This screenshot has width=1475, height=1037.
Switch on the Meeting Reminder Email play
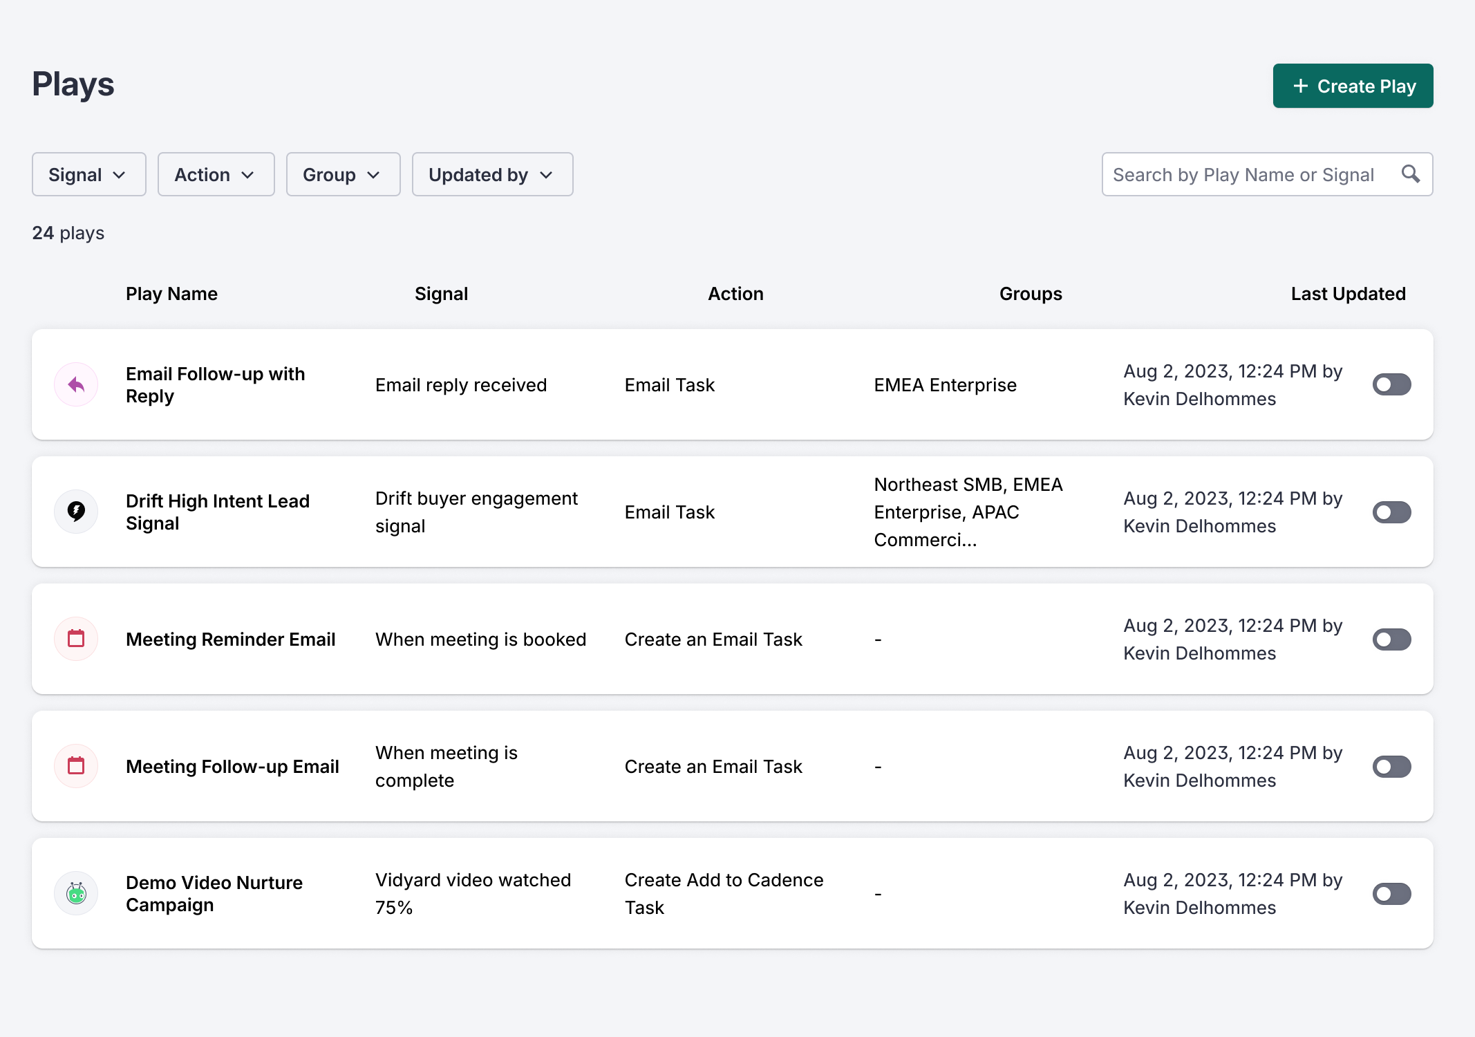tap(1391, 639)
